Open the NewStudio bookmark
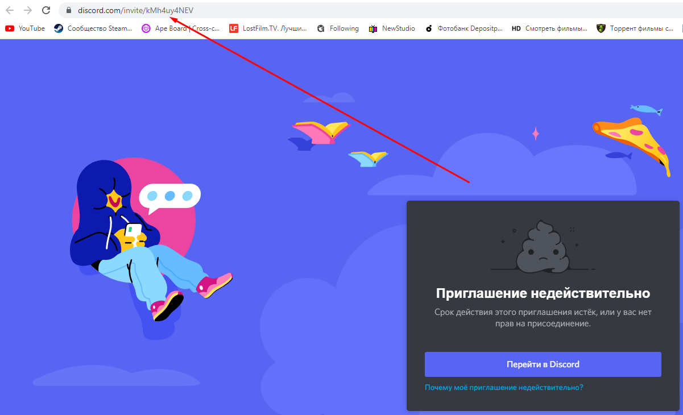The height and width of the screenshot is (415, 683). 392,28
